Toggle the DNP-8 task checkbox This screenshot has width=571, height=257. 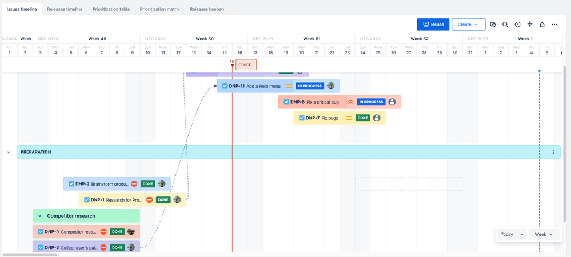pos(286,102)
